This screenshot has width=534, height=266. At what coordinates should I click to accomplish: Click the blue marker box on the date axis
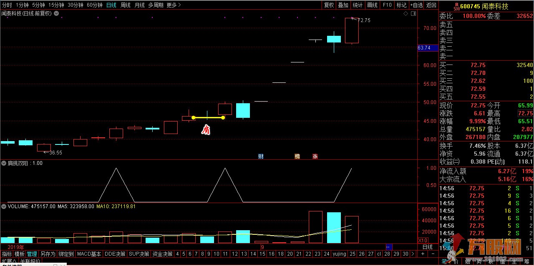388,247
